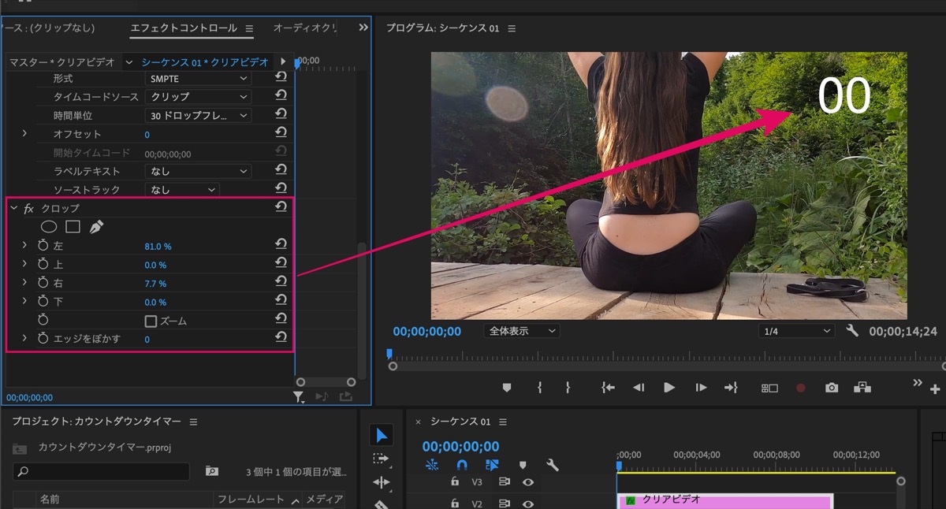Image resolution: width=946 pixels, height=509 pixels.
Task: Reset the エッジをぼかす parameter
Action: [x=281, y=338]
